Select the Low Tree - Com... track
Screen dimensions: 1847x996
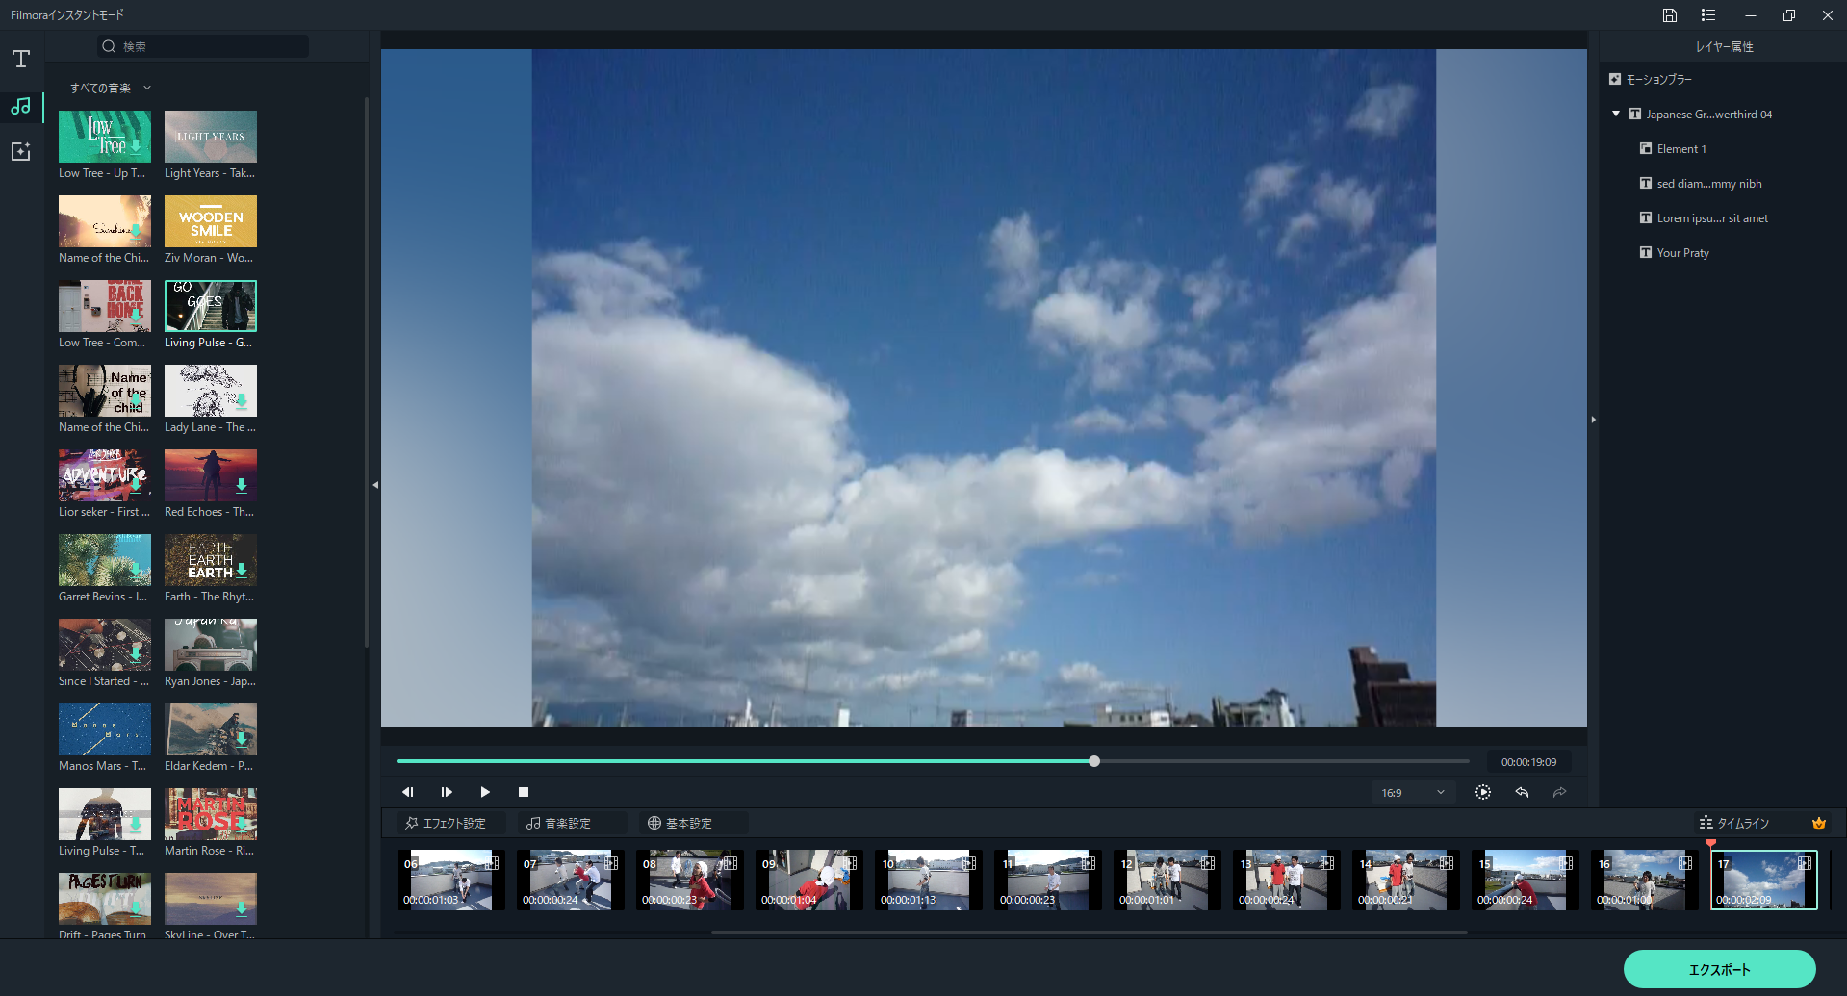pyautogui.click(x=105, y=306)
